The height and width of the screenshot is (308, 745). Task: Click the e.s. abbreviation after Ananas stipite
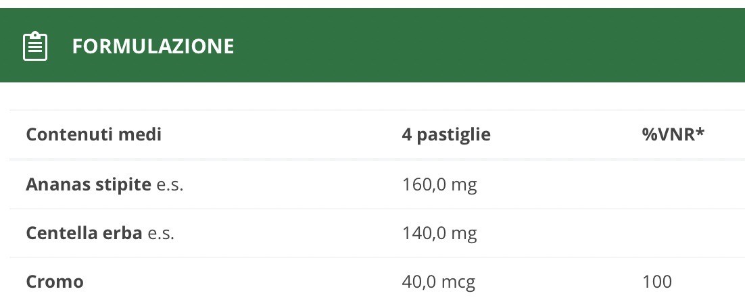click(170, 185)
